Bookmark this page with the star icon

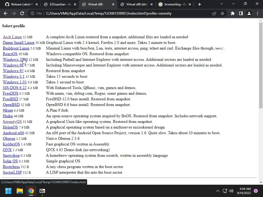222,13
